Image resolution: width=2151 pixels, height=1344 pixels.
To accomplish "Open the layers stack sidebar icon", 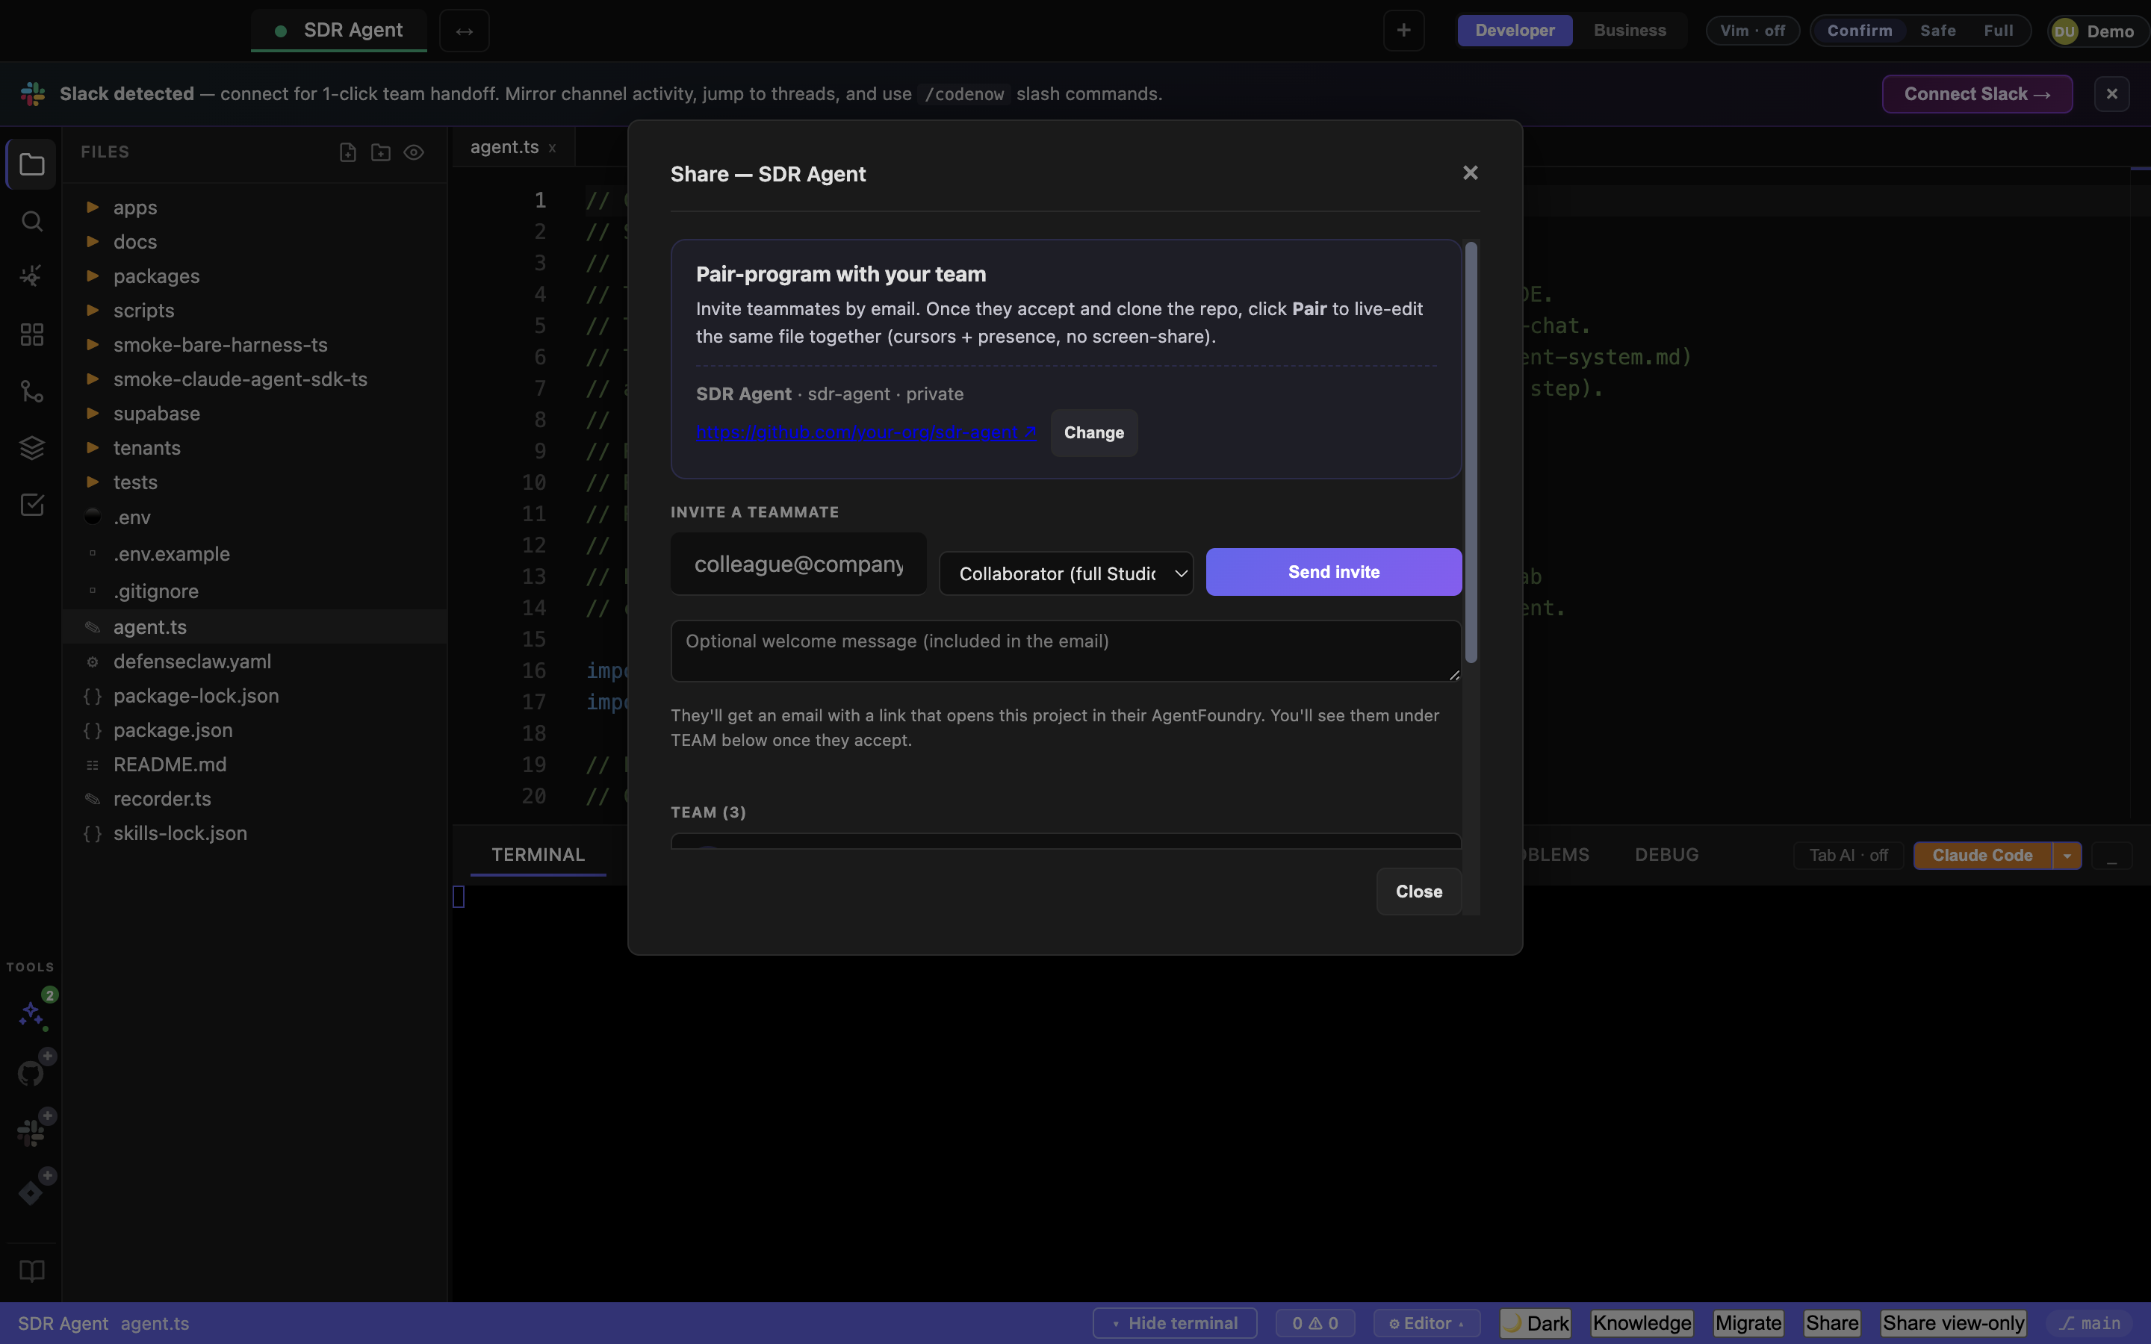I will pos(31,448).
